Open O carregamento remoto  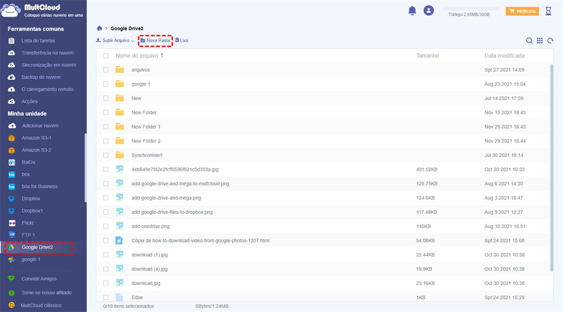[x=47, y=89]
